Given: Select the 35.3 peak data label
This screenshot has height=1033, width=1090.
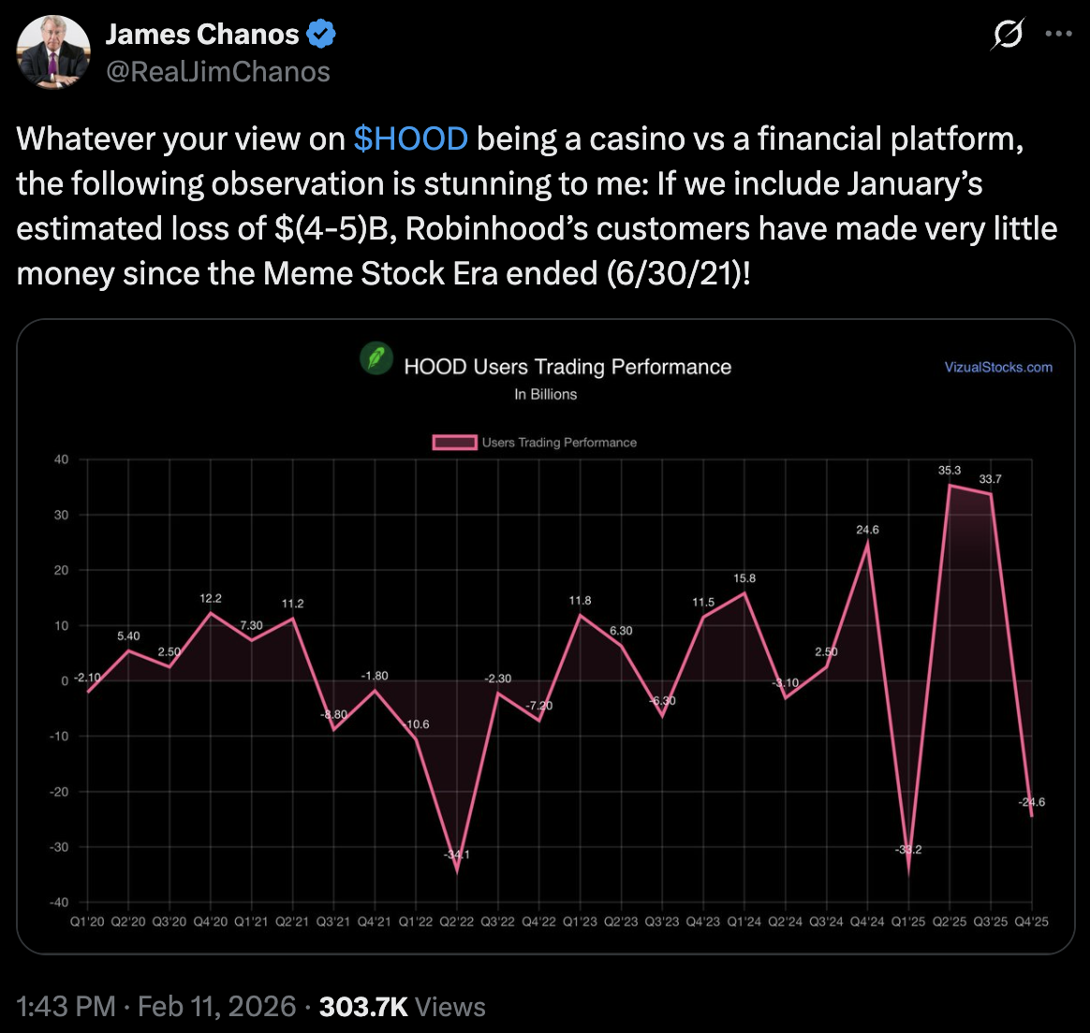Looking at the screenshot, I should pyautogui.click(x=950, y=471).
